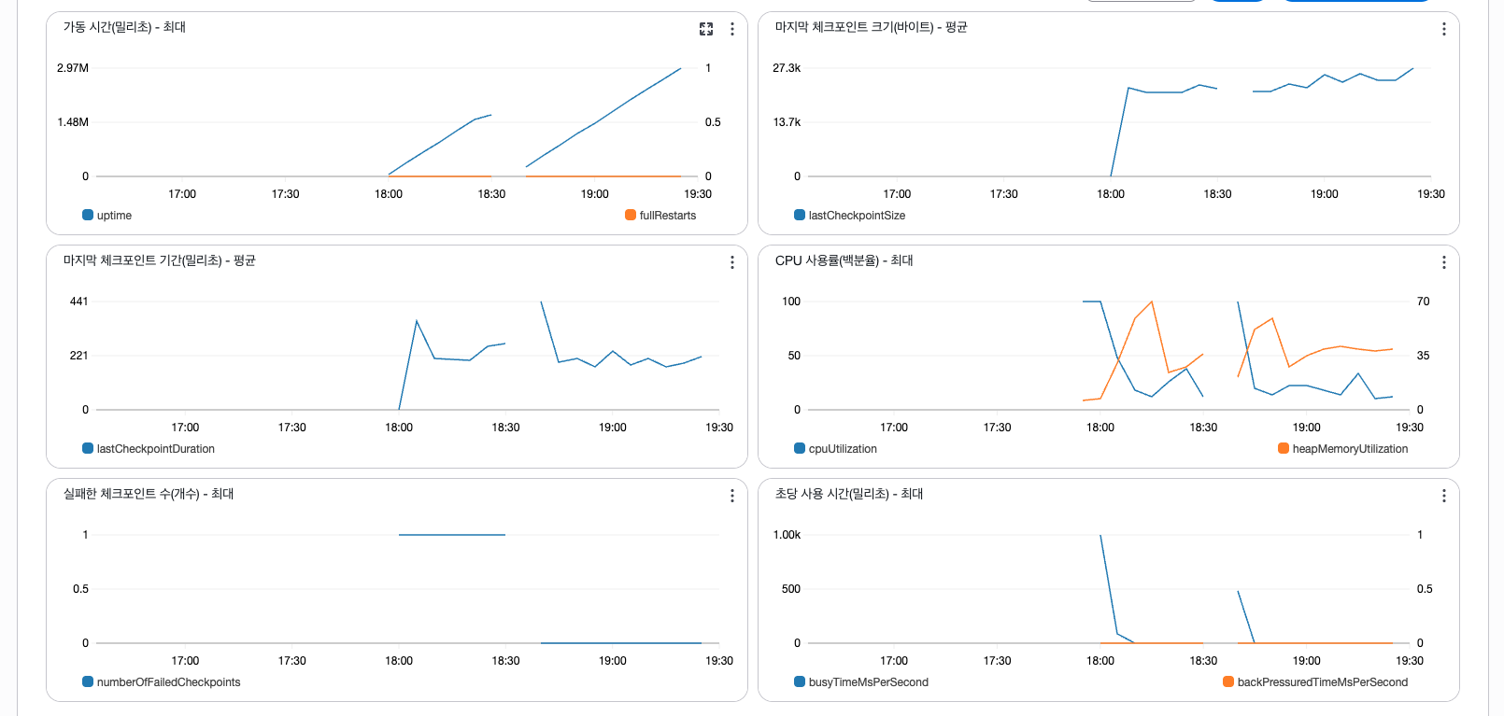Click the 마지막 체크포인트 크기(바이트) - 평균 title

[x=871, y=27]
